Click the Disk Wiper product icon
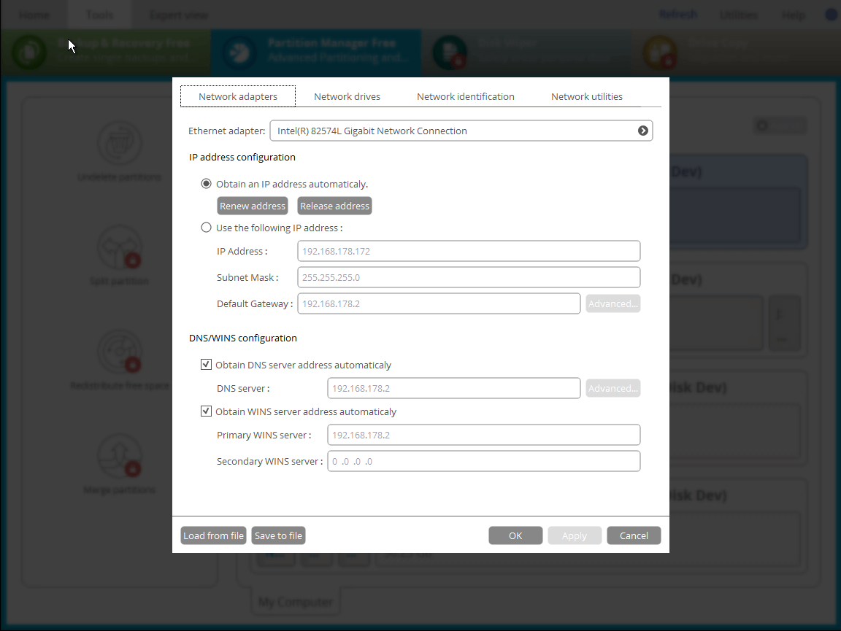This screenshot has width=841, height=631. [x=447, y=53]
